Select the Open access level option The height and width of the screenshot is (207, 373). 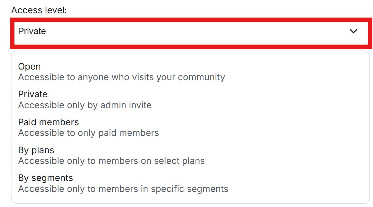coord(30,67)
